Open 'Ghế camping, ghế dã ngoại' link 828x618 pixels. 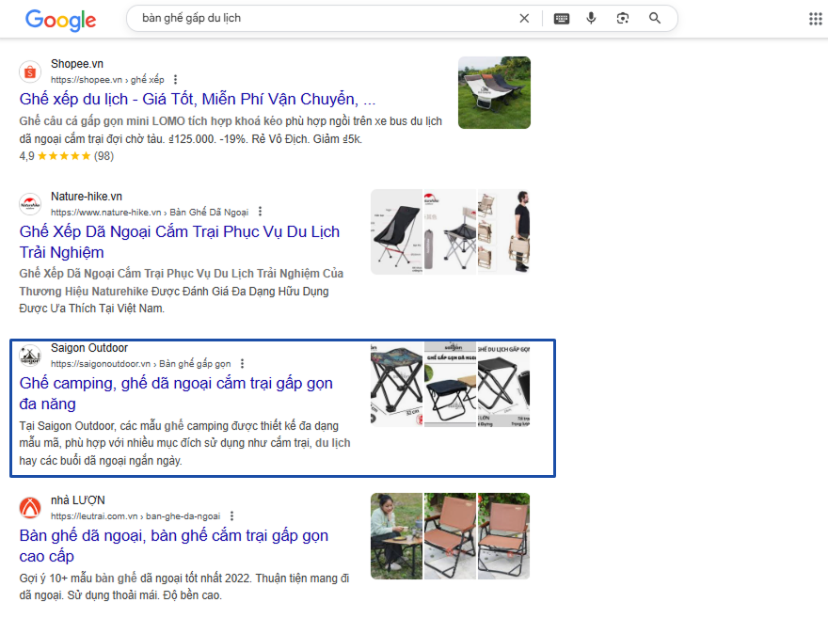176,393
